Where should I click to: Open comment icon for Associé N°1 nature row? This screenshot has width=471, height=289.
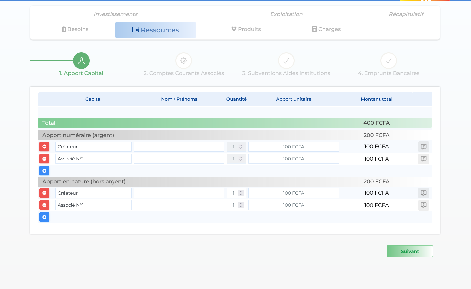pyautogui.click(x=423, y=205)
